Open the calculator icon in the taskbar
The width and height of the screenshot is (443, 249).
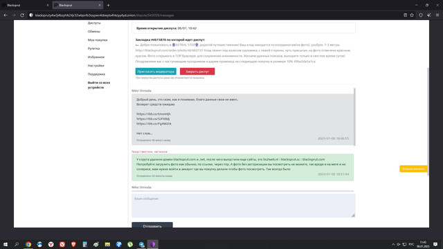coord(84,244)
